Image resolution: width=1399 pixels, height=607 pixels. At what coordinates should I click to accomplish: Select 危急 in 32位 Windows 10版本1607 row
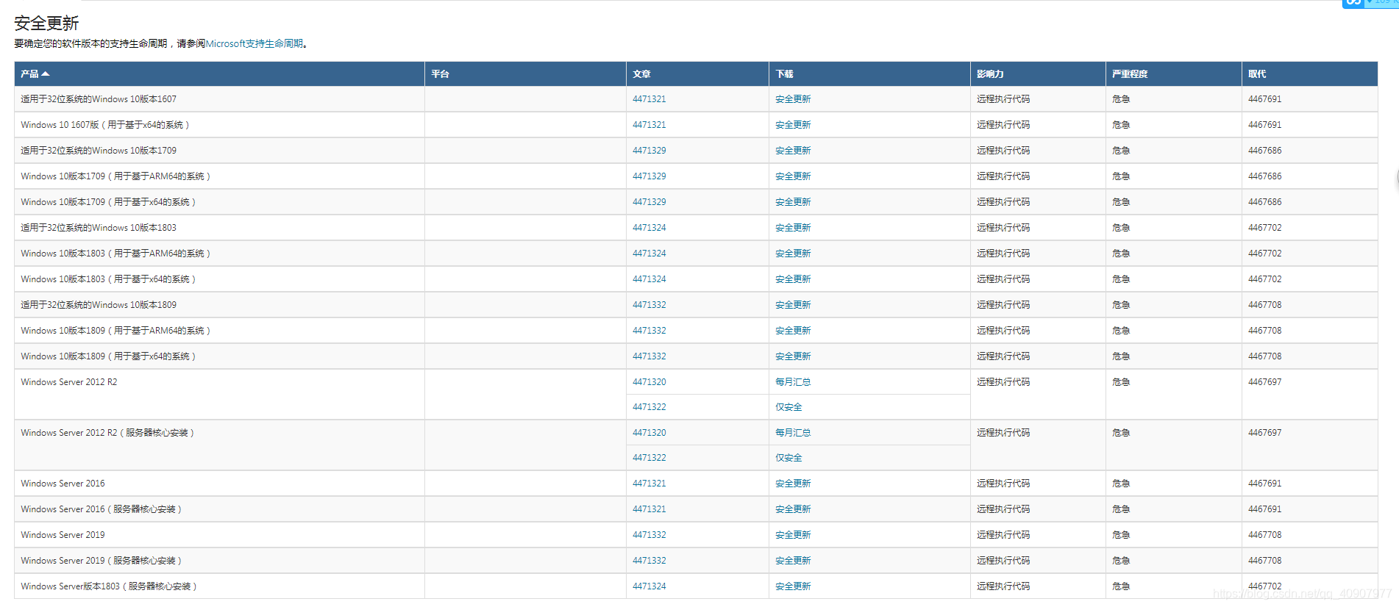click(1121, 99)
